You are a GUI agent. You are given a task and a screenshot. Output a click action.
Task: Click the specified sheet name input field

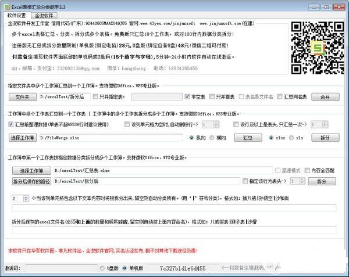(x=157, y=97)
